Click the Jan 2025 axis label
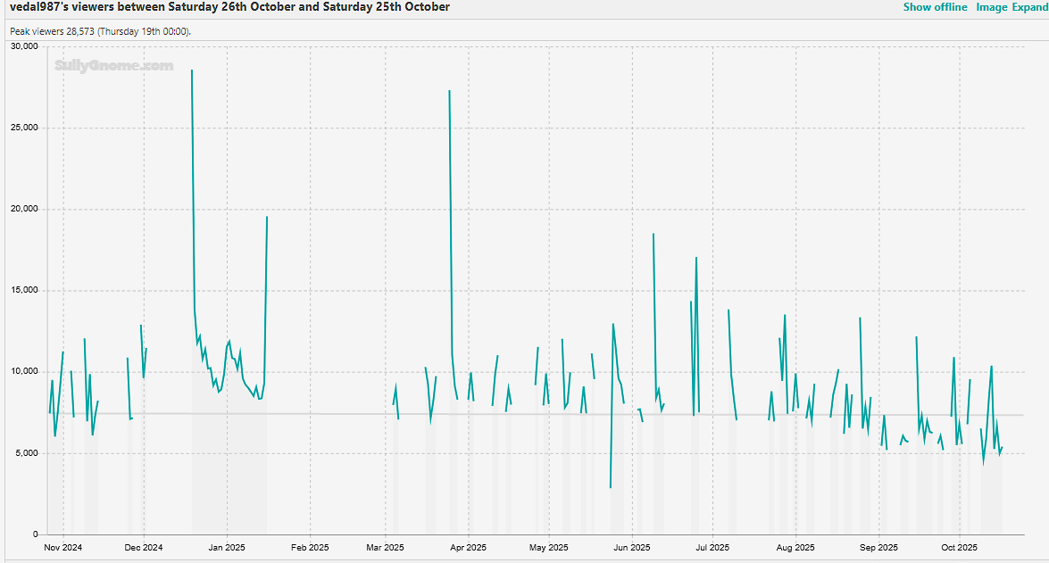 point(227,548)
